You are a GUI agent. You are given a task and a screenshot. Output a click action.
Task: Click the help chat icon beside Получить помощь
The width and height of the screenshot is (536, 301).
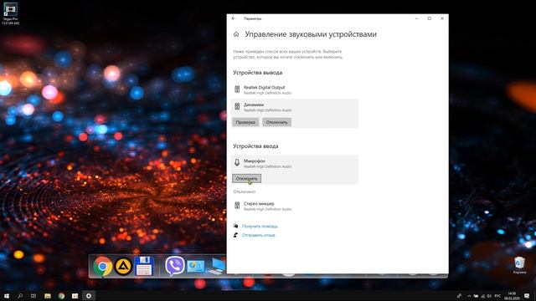point(235,226)
